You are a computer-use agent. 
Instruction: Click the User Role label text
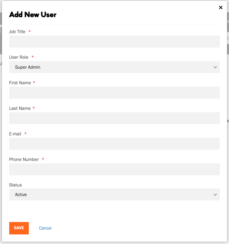click(x=18, y=57)
